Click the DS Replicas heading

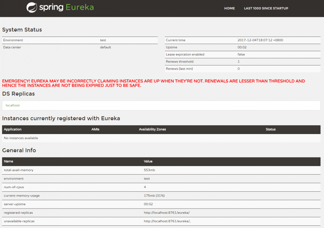[18, 94]
